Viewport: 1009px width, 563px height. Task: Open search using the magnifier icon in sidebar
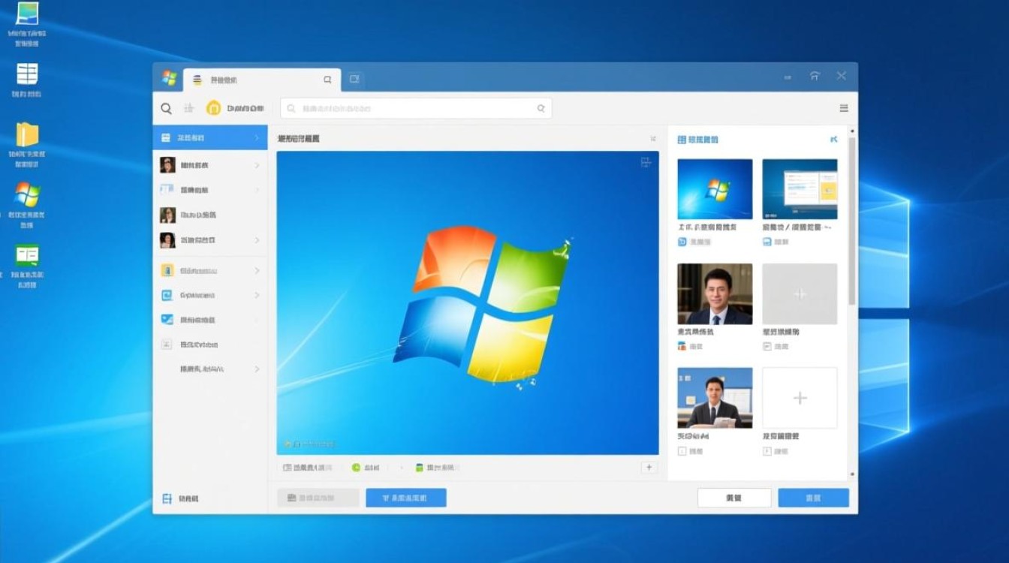point(166,108)
